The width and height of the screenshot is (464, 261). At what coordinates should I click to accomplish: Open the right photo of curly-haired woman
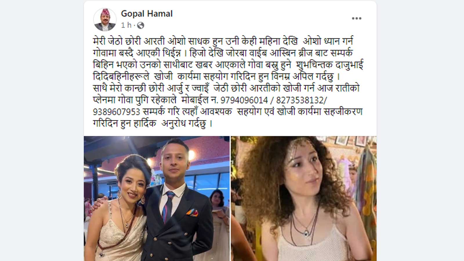[304, 199]
